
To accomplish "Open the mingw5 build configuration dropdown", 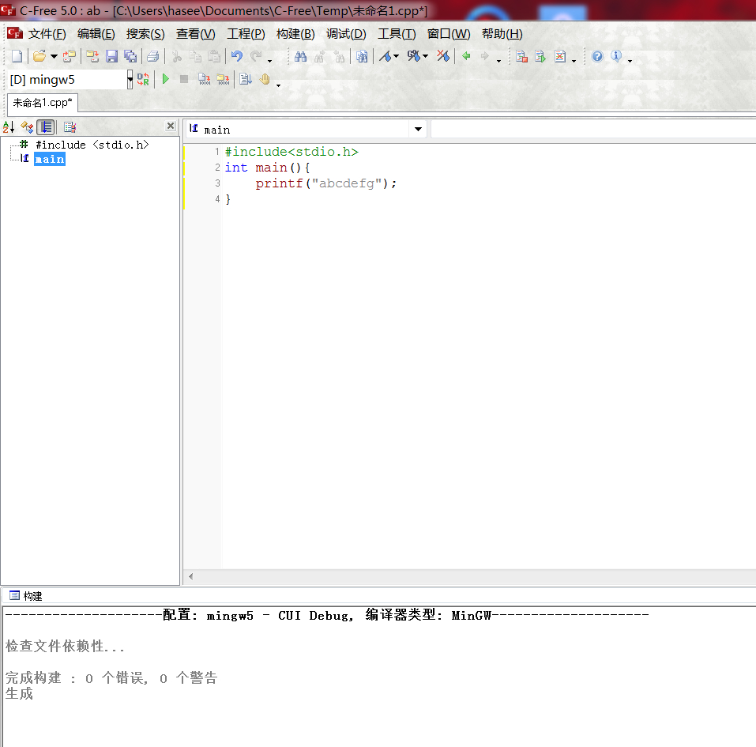I will pos(130,80).
